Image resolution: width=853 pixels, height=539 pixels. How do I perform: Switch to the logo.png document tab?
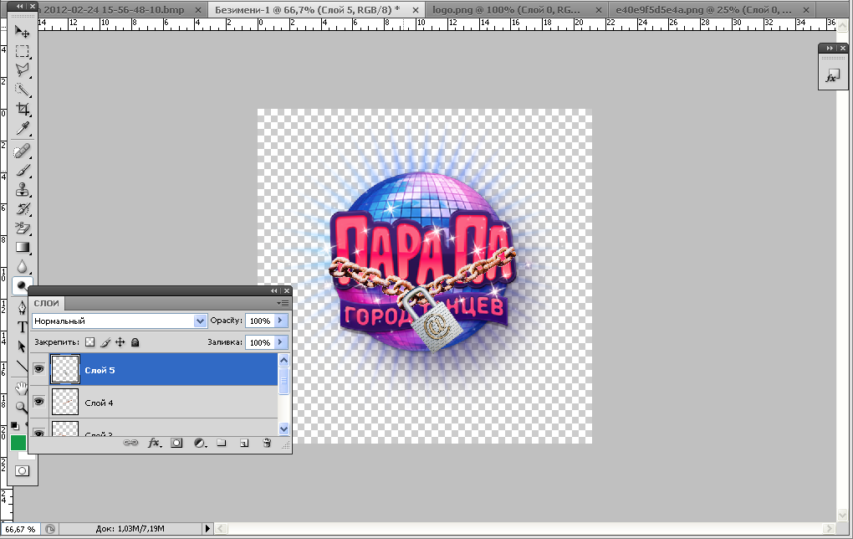506,10
